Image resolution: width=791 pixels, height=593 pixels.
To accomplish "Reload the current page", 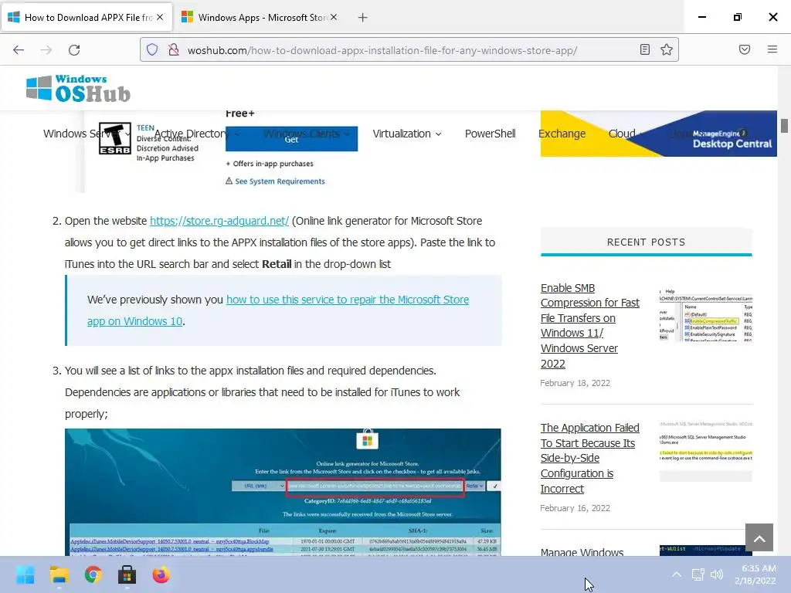I will coord(74,50).
